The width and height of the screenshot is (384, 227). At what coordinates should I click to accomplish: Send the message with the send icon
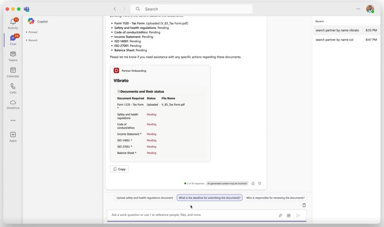click(298, 215)
